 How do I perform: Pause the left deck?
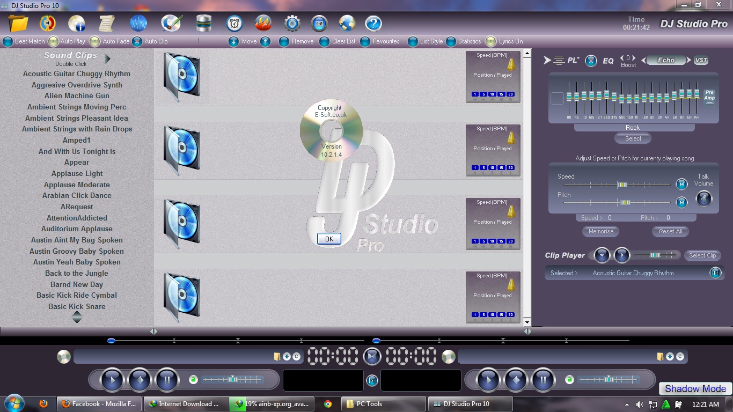click(x=167, y=380)
